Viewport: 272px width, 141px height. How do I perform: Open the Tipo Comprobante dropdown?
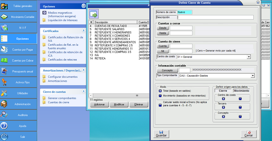[253, 76]
